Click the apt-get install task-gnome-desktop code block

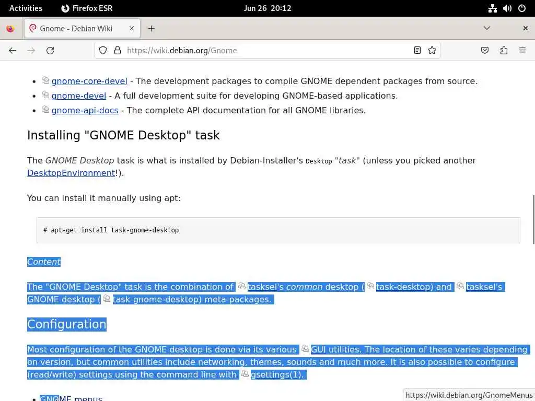(278, 230)
